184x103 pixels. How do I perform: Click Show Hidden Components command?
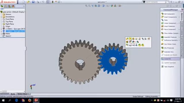pyautogui.click(x=170, y=33)
